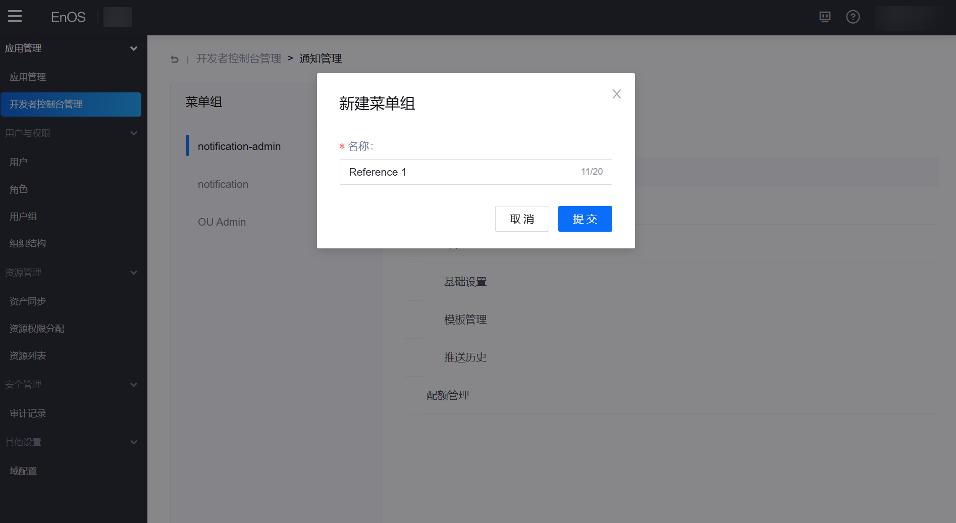Select the notification-admin menu group
The image size is (956, 523).
pos(239,146)
